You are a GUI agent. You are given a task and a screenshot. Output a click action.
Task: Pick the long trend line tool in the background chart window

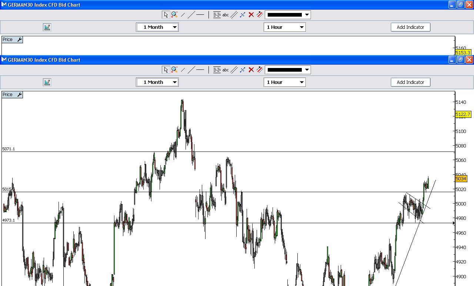(191, 15)
